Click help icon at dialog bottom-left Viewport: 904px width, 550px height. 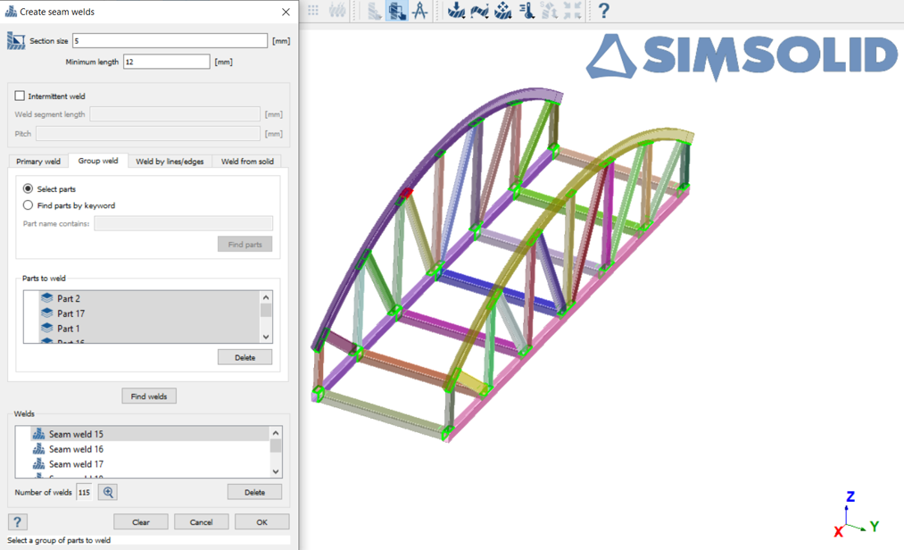(x=17, y=522)
